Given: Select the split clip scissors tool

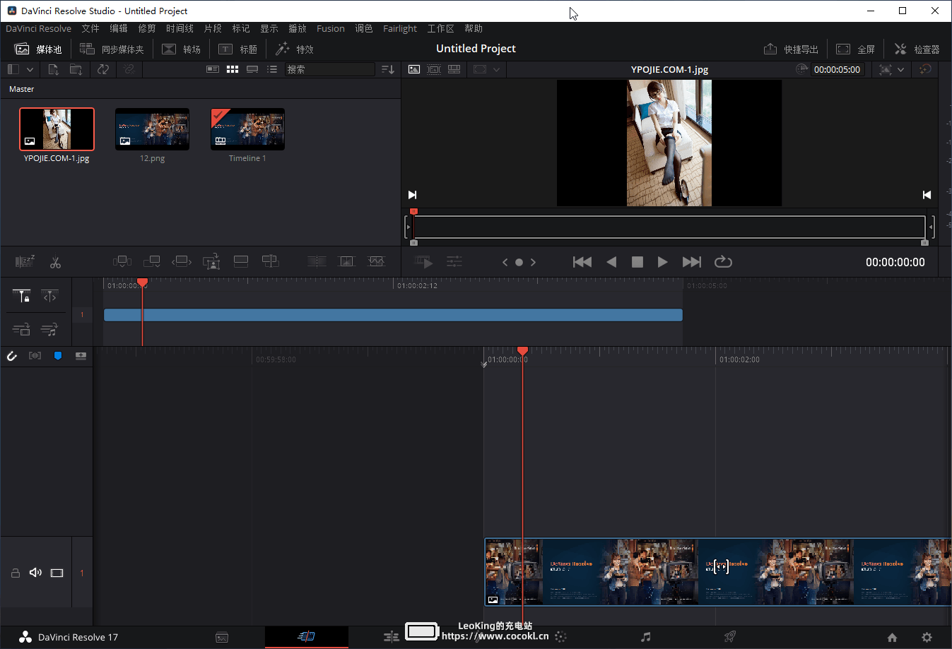Looking at the screenshot, I should (55, 262).
